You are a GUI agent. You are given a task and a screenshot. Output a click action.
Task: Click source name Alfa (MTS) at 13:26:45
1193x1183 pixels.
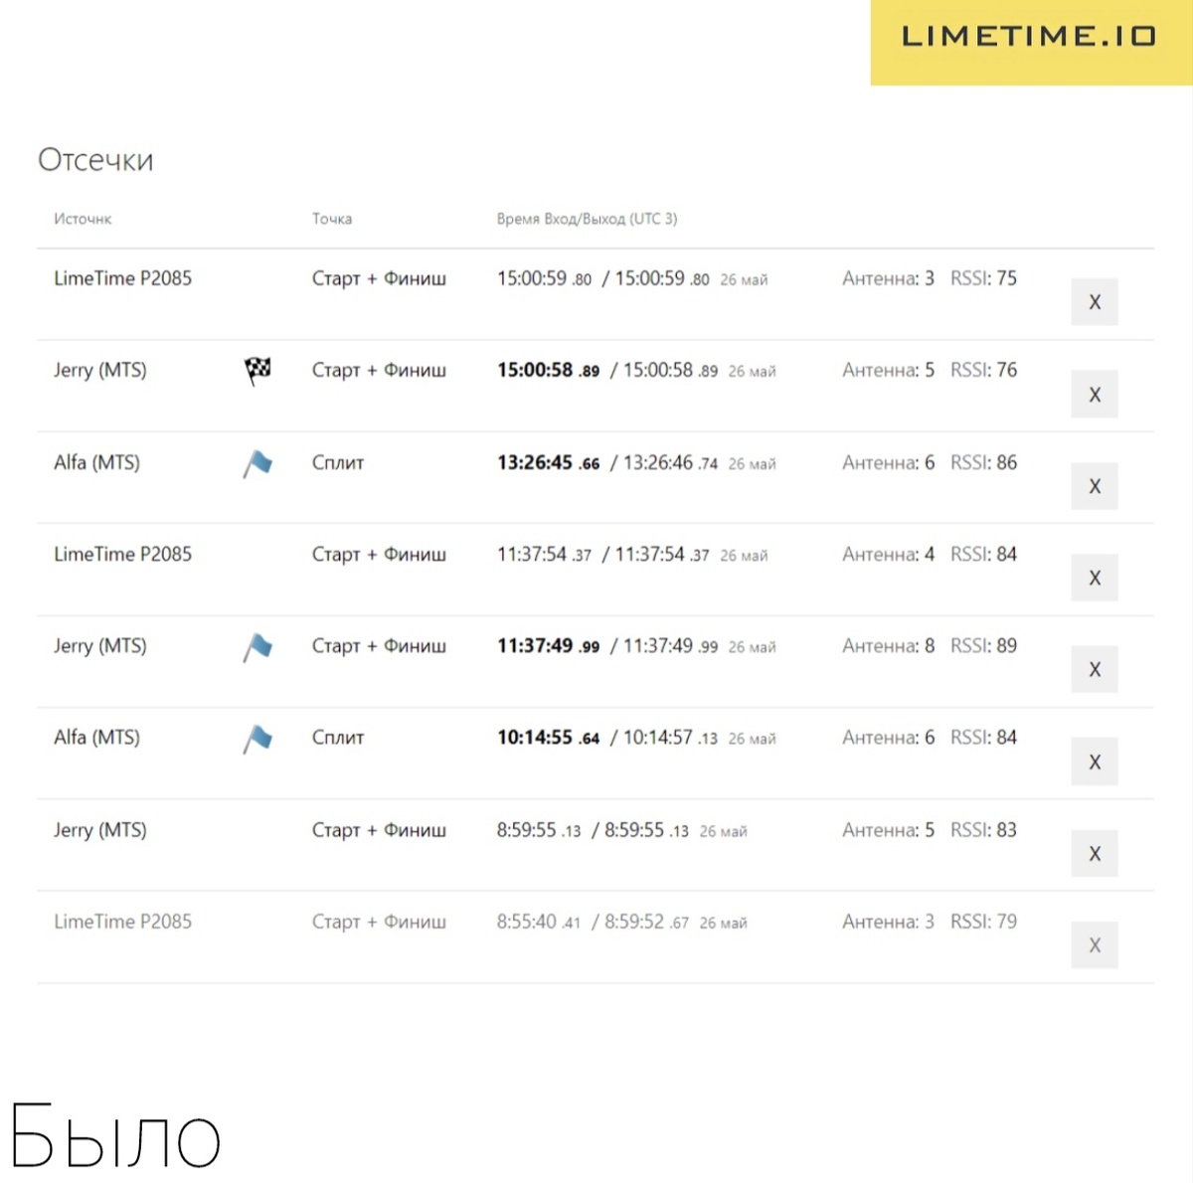point(96,462)
